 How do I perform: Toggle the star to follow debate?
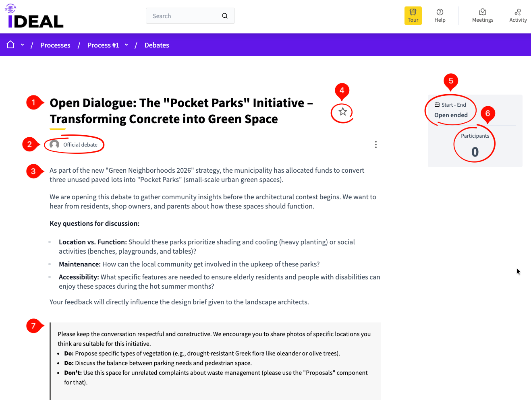[x=342, y=112]
